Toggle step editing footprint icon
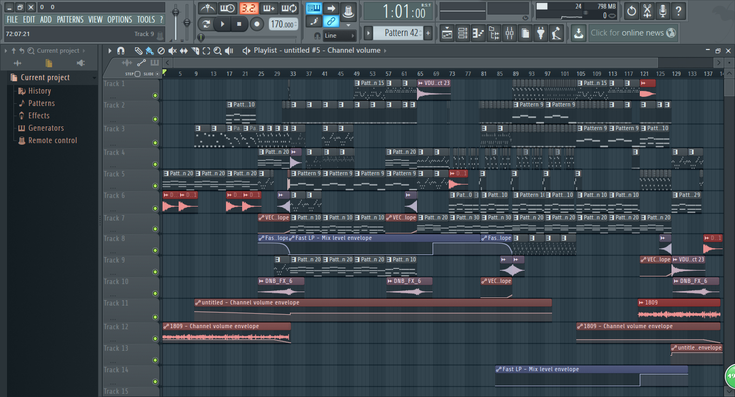Screen dimensions: 735x397 tap(314, 22)
